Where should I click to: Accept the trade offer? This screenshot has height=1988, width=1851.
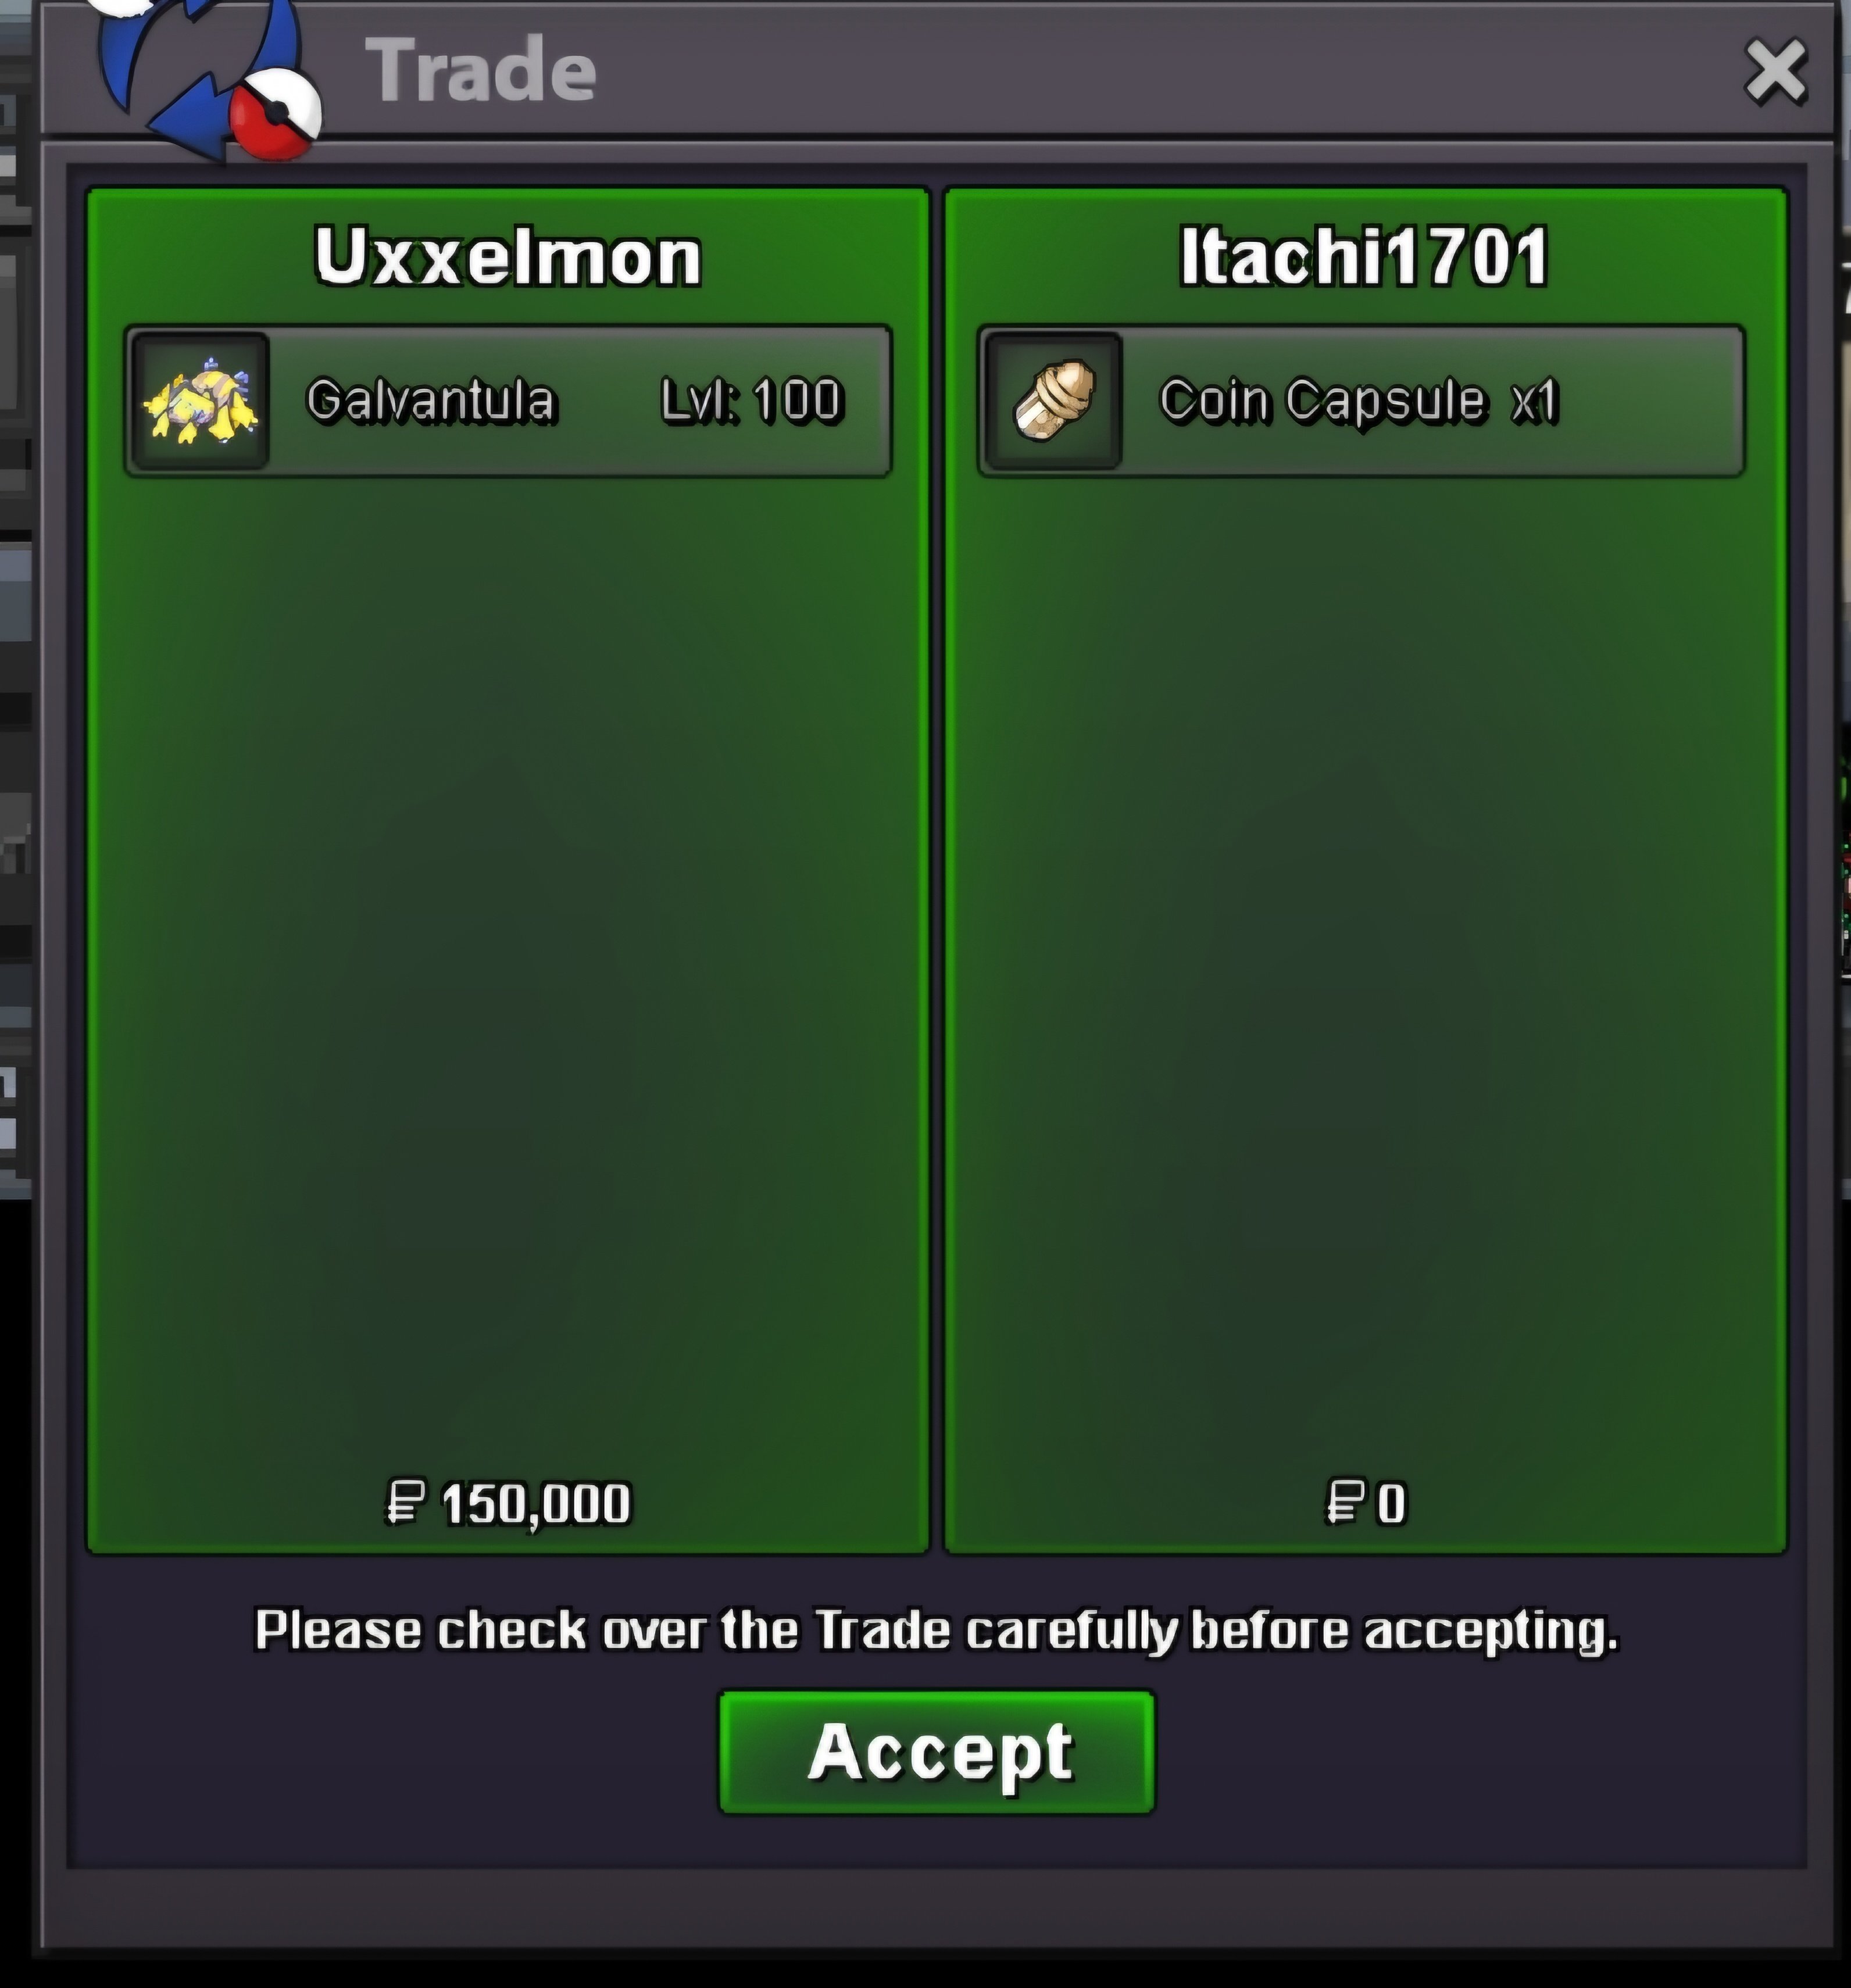937,1752
